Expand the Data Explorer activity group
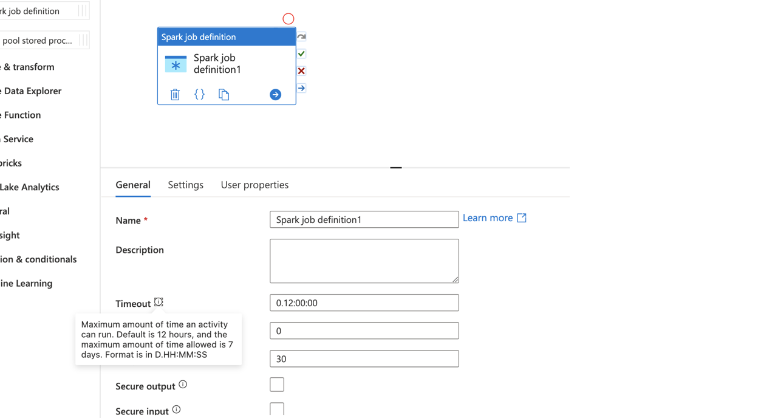Image resolution: width=758 pixels, height=418 pixels. pos(31,91)
